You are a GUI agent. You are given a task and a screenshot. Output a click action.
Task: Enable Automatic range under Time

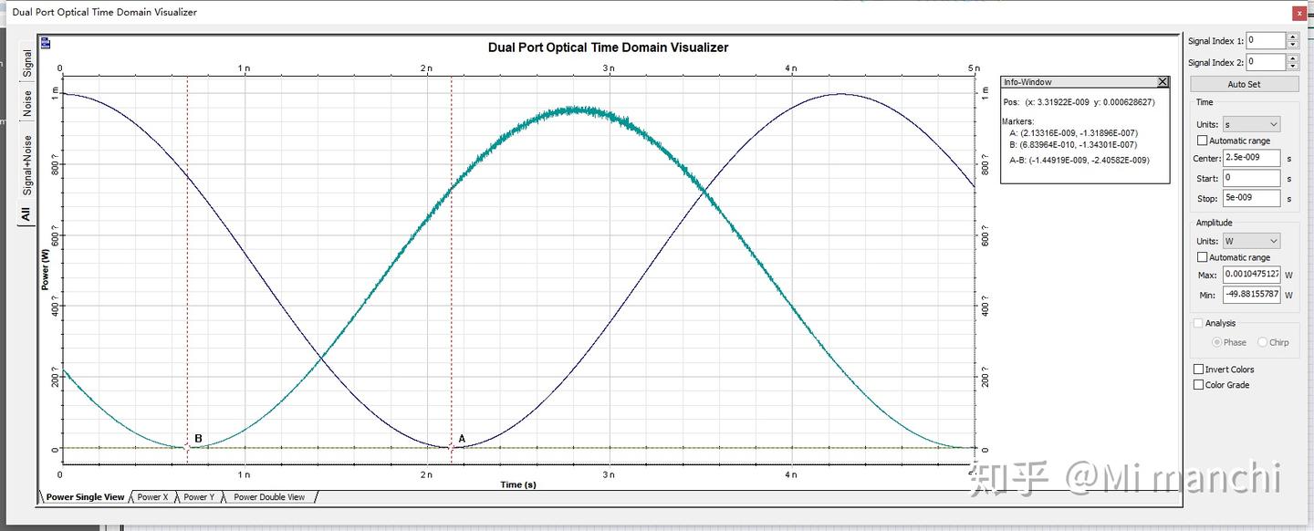(1203, 141)
